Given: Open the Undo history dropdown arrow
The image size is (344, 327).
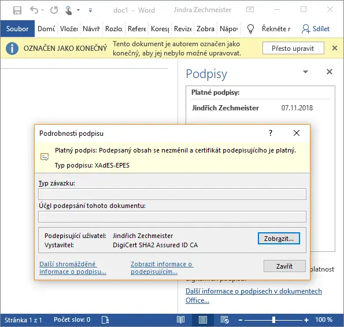Looking at the screenshot, I should tap(43, 10).
